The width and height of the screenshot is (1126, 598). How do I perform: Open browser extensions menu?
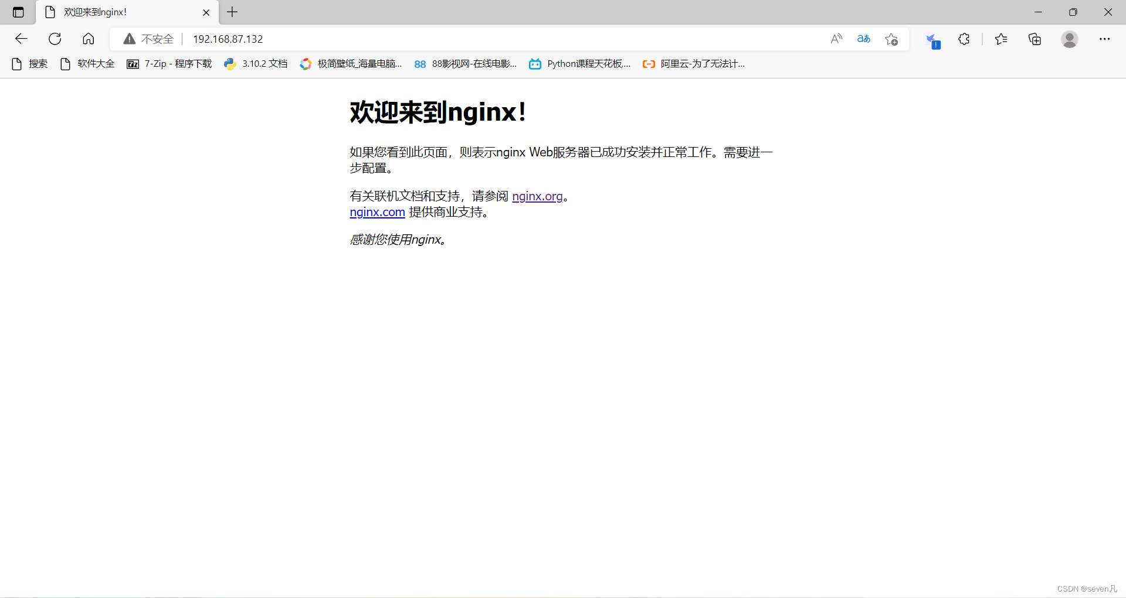point(964,39)
